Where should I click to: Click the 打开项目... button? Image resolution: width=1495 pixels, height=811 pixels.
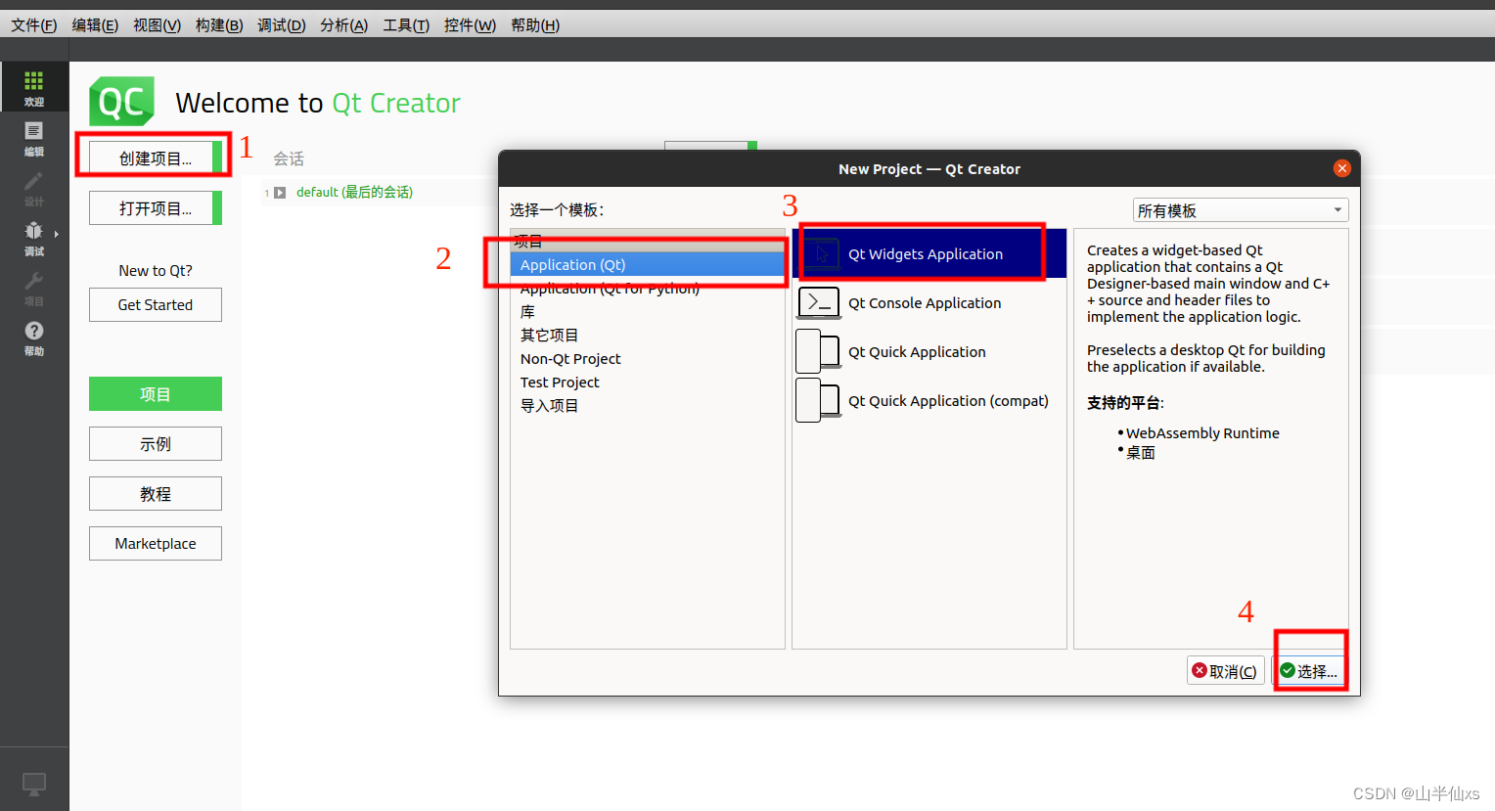(156, 208)
